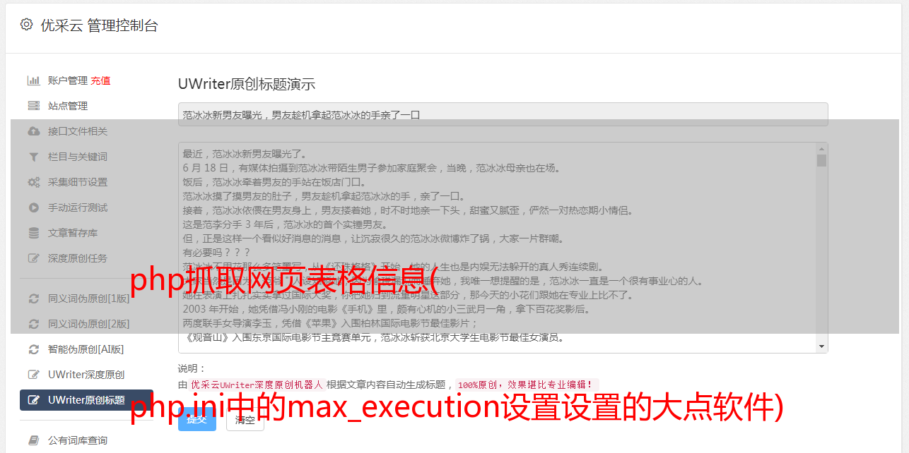Screen dimensions: 909x453
Task: Go to UWriter深度原创 page
Action: click(x=86, y=375)
